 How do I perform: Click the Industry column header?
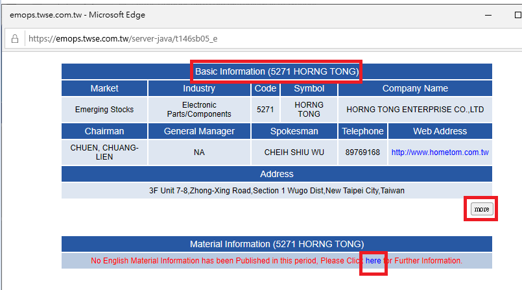click(x=199, y=89)
